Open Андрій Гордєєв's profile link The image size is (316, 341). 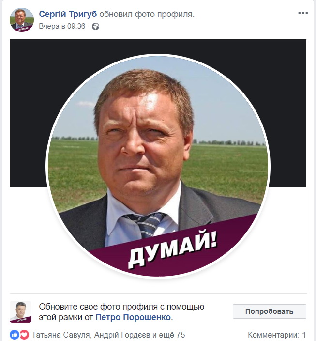pyautogui.click(x=122, y=335)
